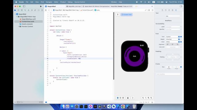Open the Debug menu
The width and height of the screenshot is (197, 110).
point(70,2)
